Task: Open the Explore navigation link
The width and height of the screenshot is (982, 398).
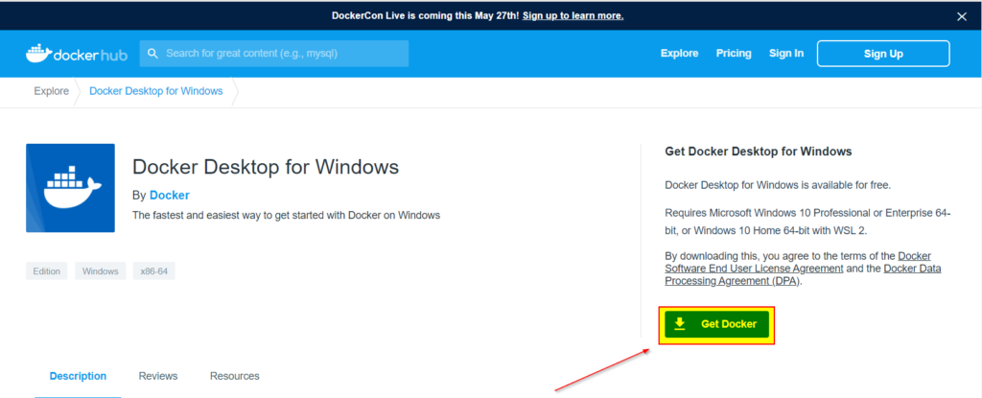Action: coord(680,54)
